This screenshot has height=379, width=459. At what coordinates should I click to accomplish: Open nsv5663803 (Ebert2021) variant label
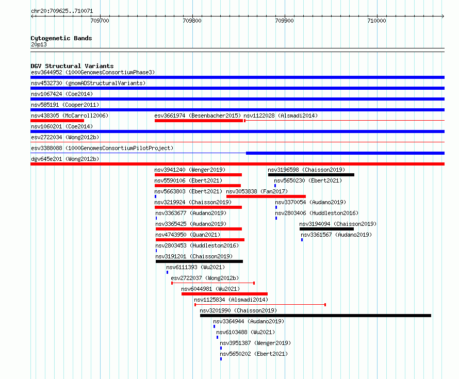pyautogui.click(x=189, y=191)
